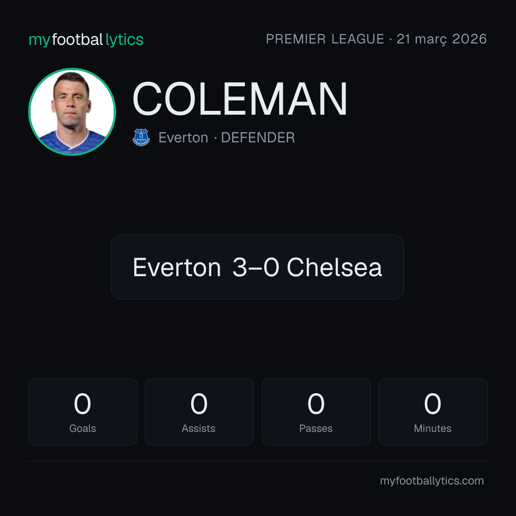Click the Goals value zero
Screen dimensions: 516x516
pos(82,404)
